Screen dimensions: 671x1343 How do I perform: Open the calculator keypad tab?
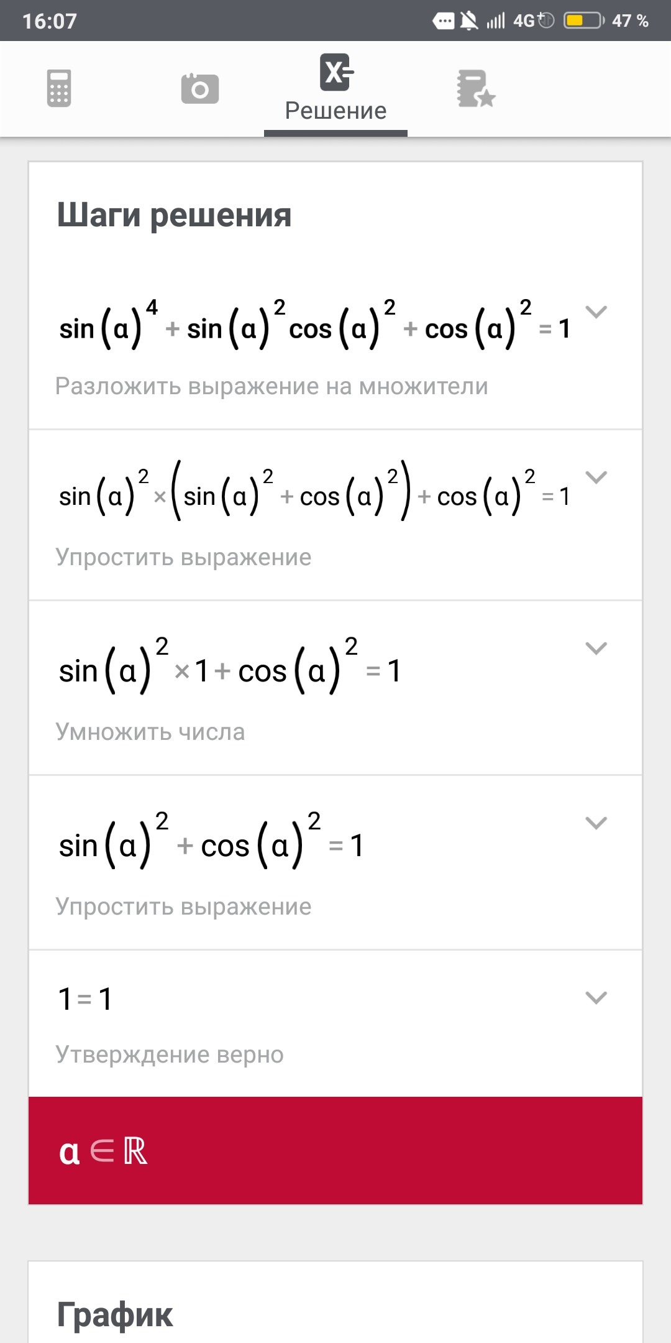pos(59,88)
